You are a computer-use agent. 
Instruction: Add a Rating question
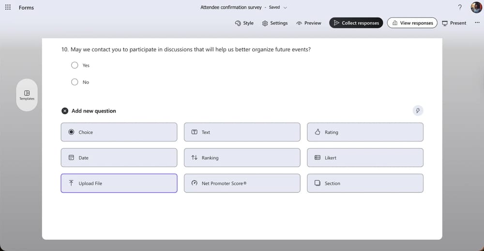(x=365, y=132)
